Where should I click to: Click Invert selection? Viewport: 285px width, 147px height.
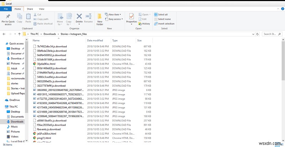(164, 23)
